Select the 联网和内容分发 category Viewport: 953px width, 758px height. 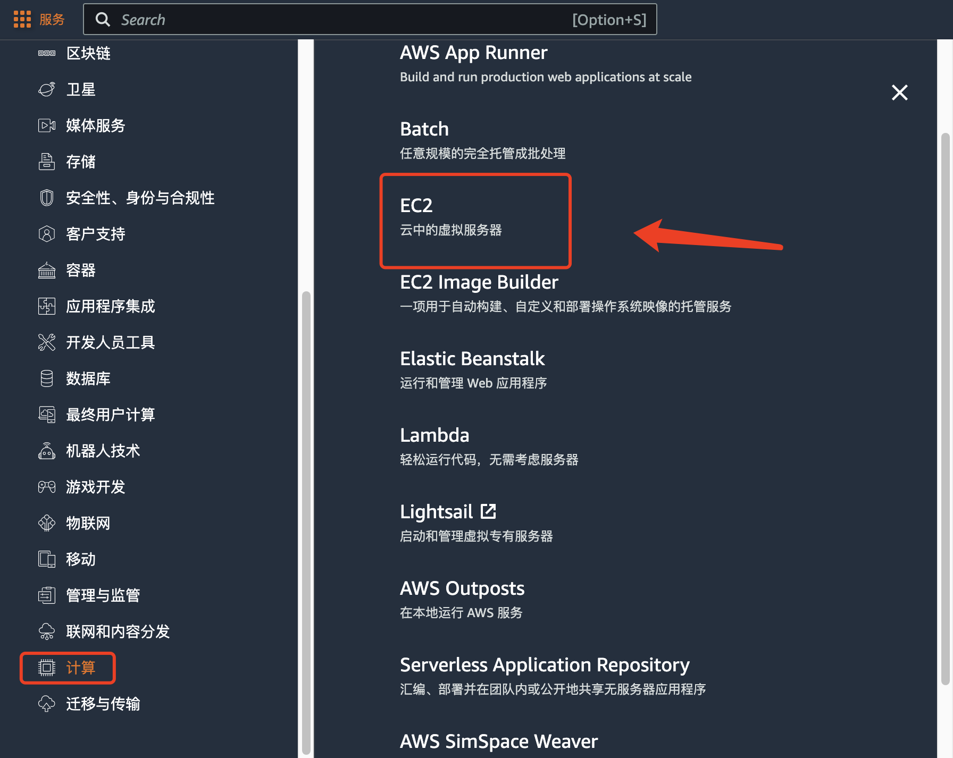[118, 631]
